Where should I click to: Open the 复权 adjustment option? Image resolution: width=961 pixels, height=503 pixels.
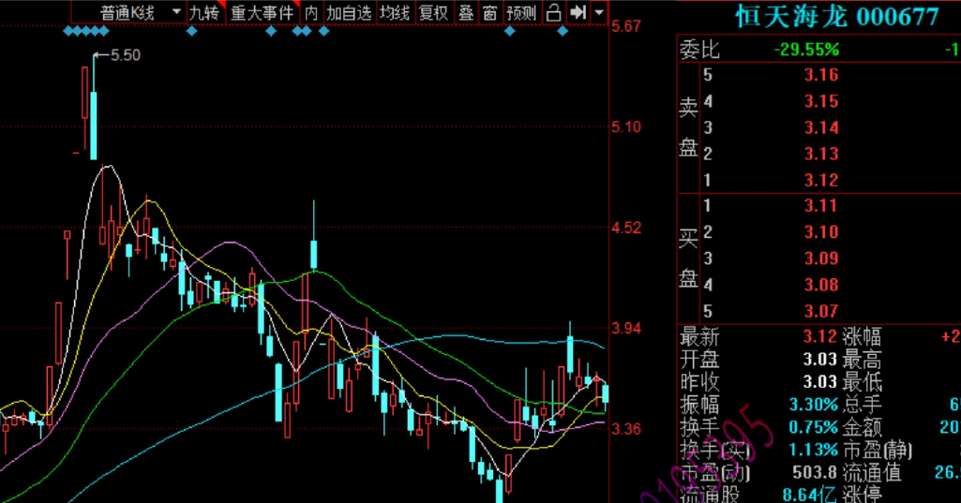point(433,12)
